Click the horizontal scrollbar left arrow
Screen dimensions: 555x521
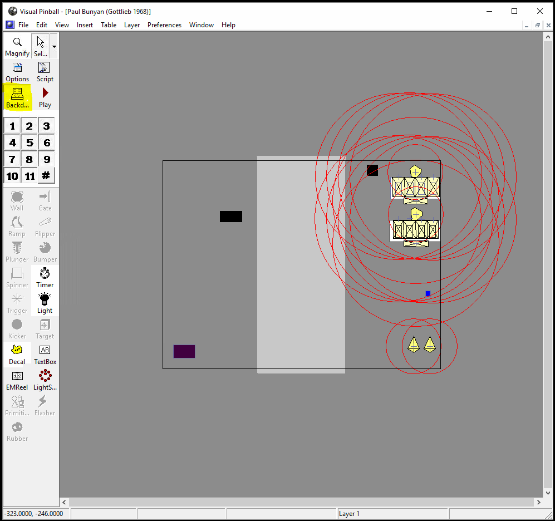tap(64, 502)
